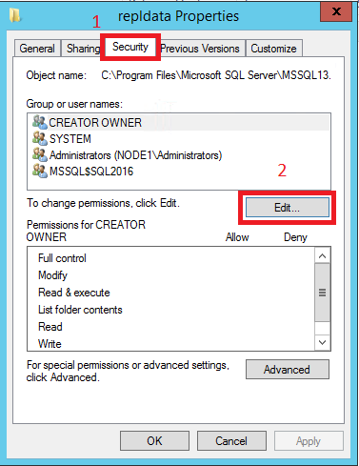Click Edit to change permissions

pos(288,208)
